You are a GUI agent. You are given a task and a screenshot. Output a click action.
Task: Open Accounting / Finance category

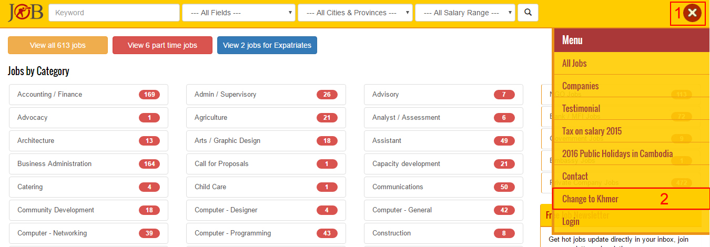pos(50,95)
